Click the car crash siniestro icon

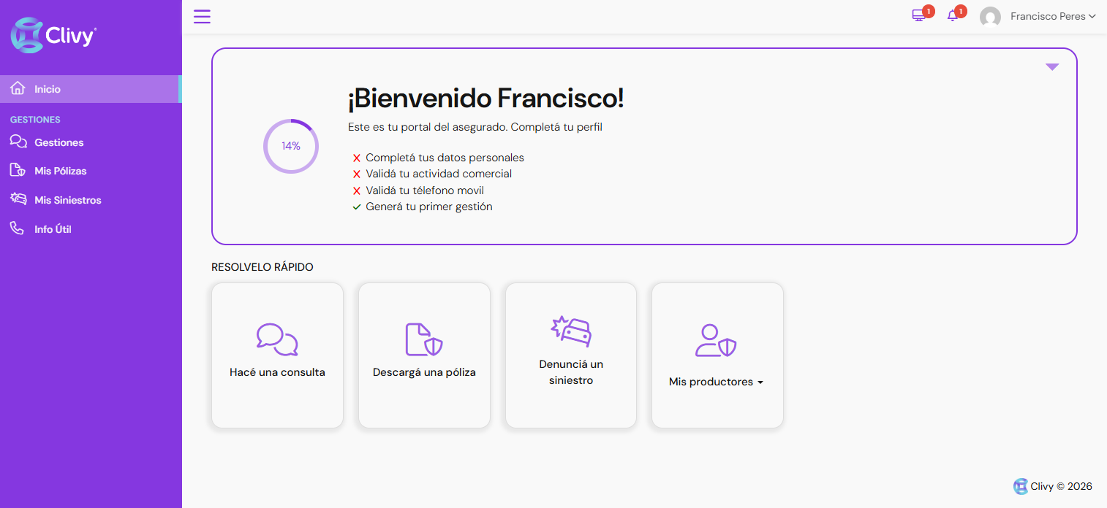[570, 331]
